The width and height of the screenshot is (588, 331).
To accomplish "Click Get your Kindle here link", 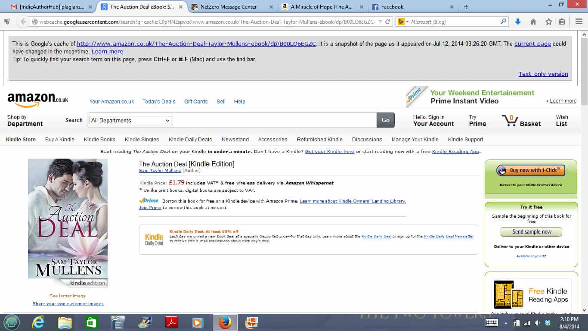I will tap(330, 151).
